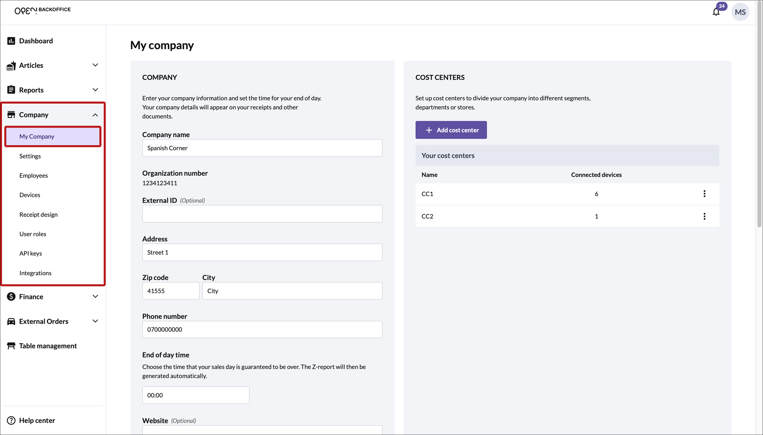The height and width of the screenshot is (435, 763).
Task: Open the Devices page
Action: 30,195
